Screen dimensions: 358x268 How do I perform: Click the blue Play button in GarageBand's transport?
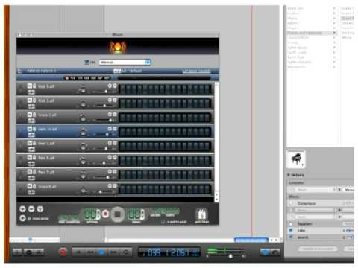click(x=101, y=252)
